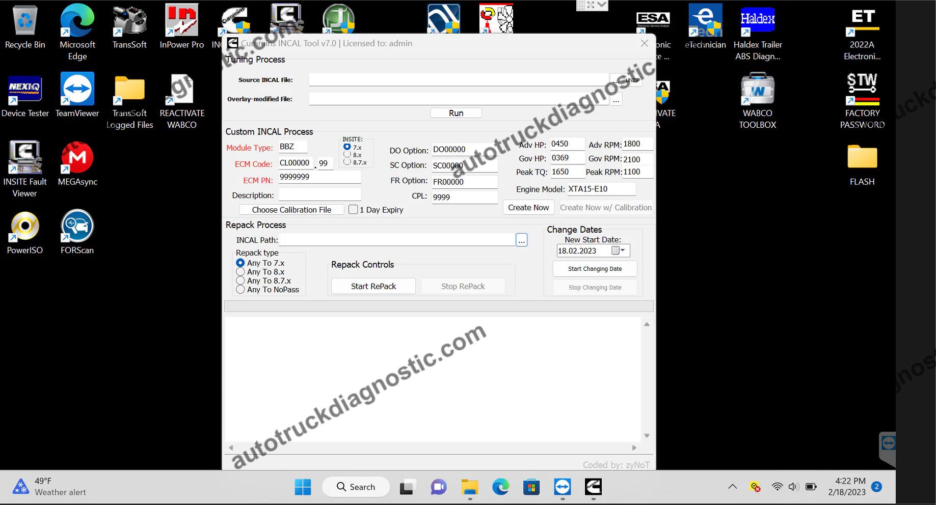Open the Chat app in the taskbar
This screenshot has width=936, height=505.
point(438,487)
